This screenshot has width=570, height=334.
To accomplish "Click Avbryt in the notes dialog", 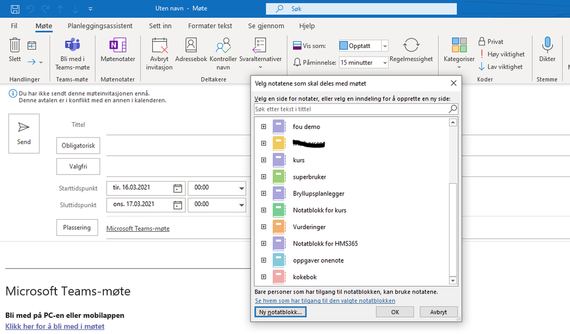I will click(x=438, y=312).
